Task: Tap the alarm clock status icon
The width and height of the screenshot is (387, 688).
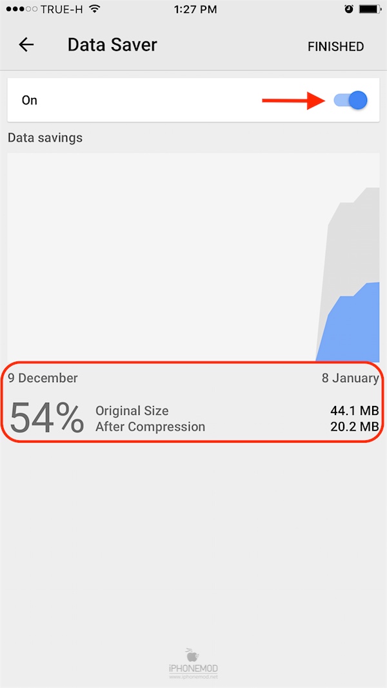Action: pos(349,10)
